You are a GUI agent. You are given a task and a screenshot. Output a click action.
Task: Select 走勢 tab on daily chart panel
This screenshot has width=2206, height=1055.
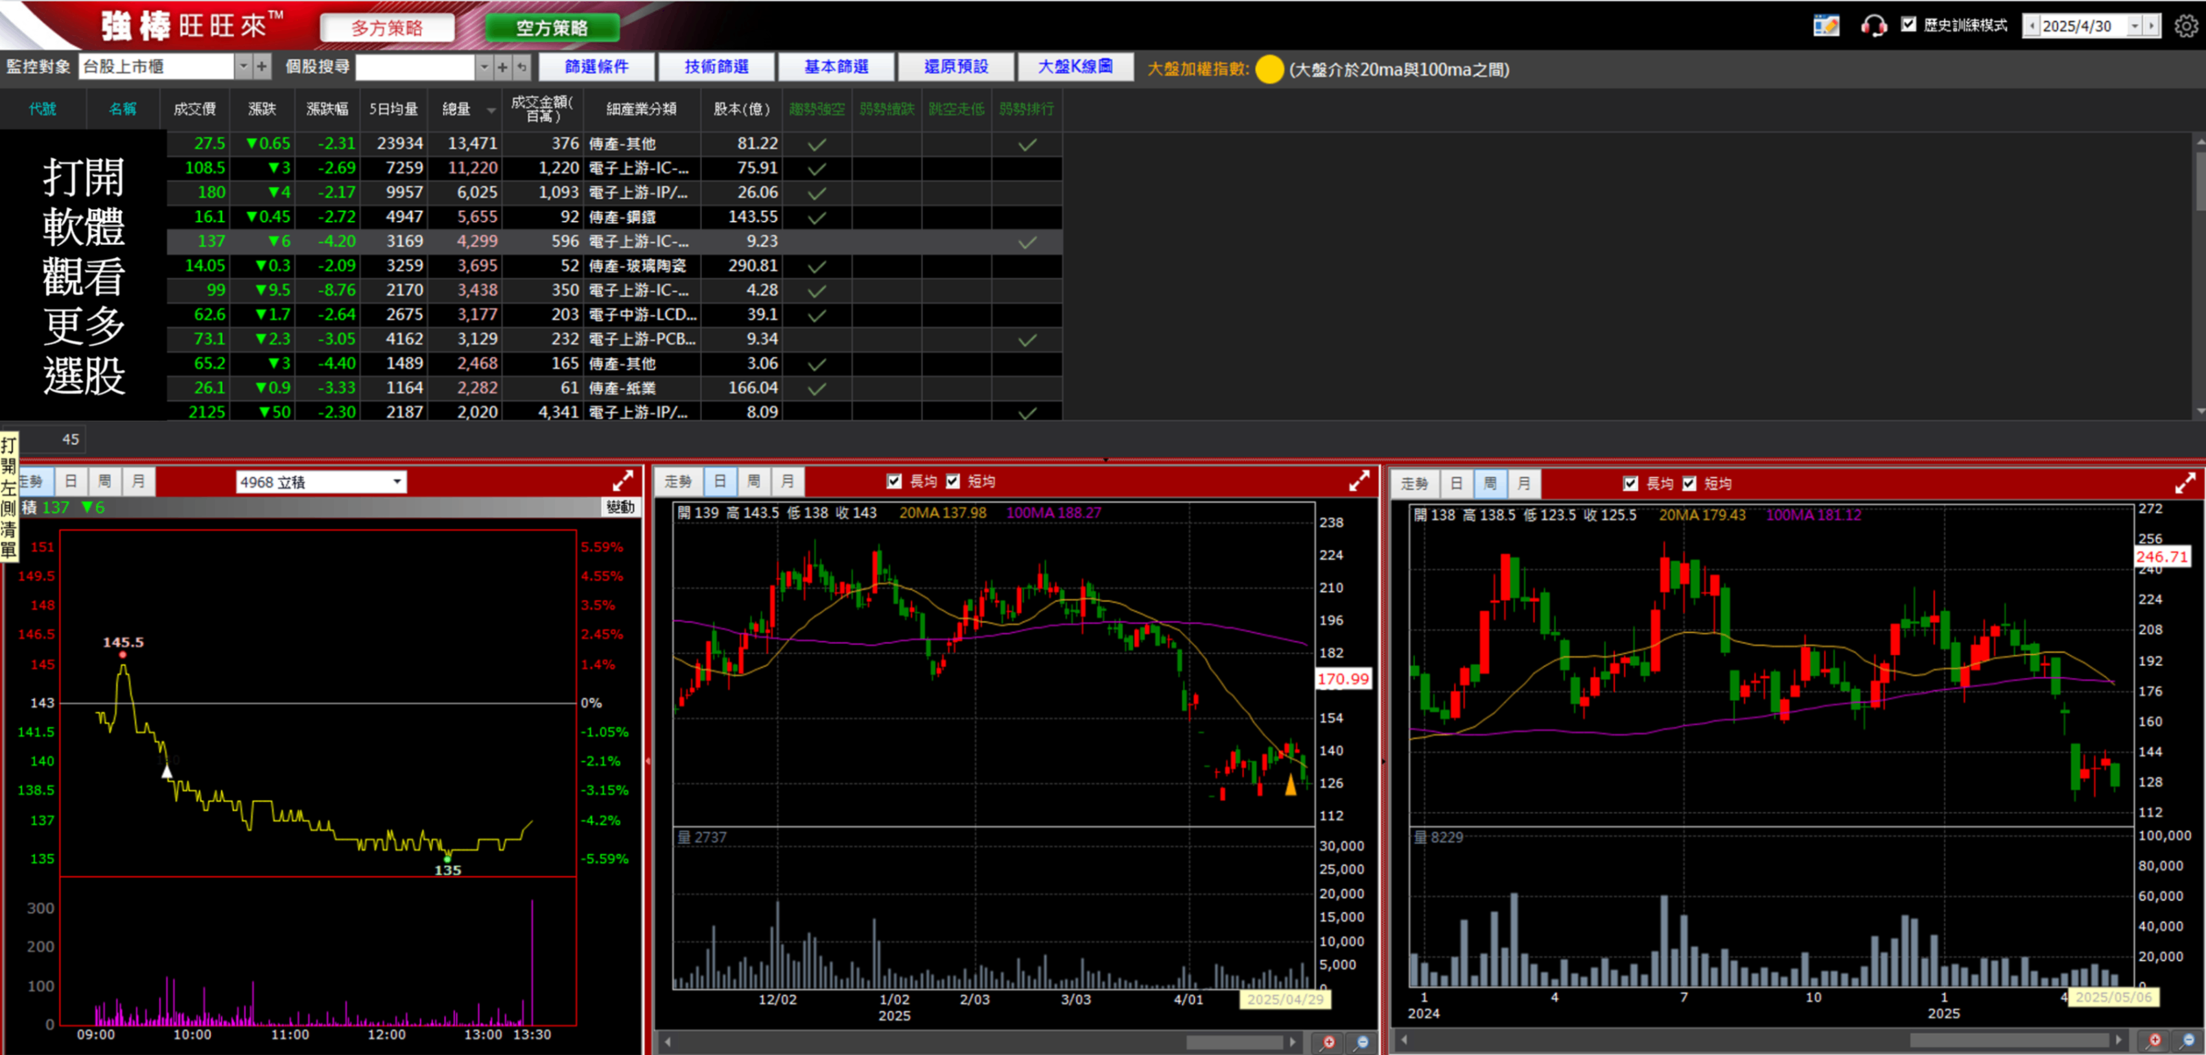[678, 481]
